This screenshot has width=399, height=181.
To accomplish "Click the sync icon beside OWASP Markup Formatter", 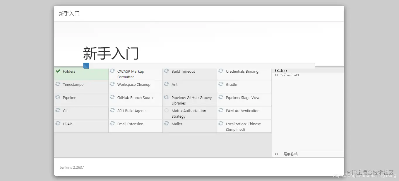I will 112,71.
